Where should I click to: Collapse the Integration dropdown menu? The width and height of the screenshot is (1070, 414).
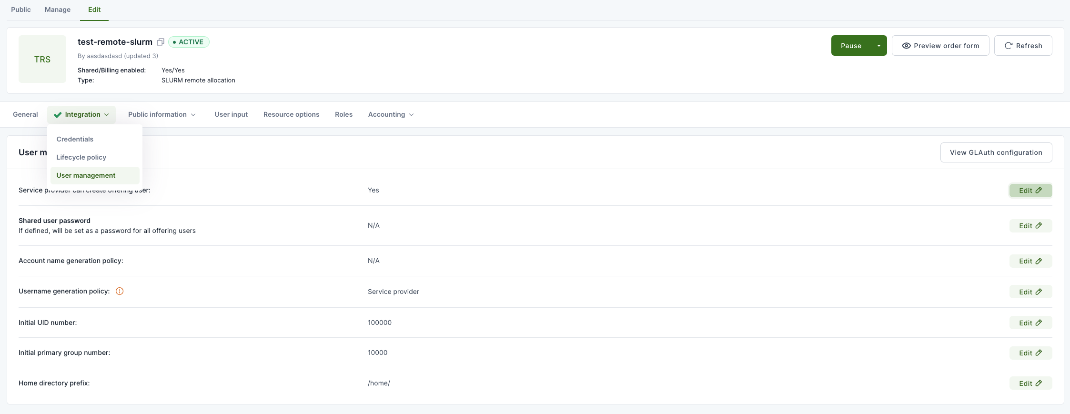point(81,114)
